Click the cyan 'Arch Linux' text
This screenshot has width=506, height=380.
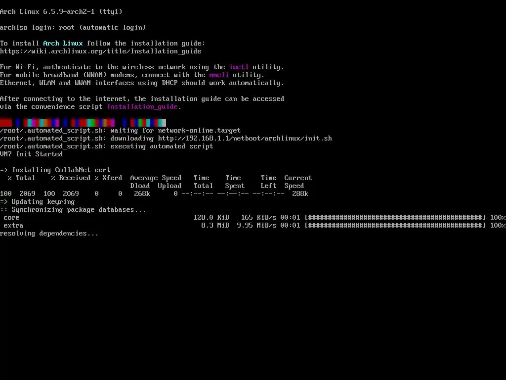63,44
